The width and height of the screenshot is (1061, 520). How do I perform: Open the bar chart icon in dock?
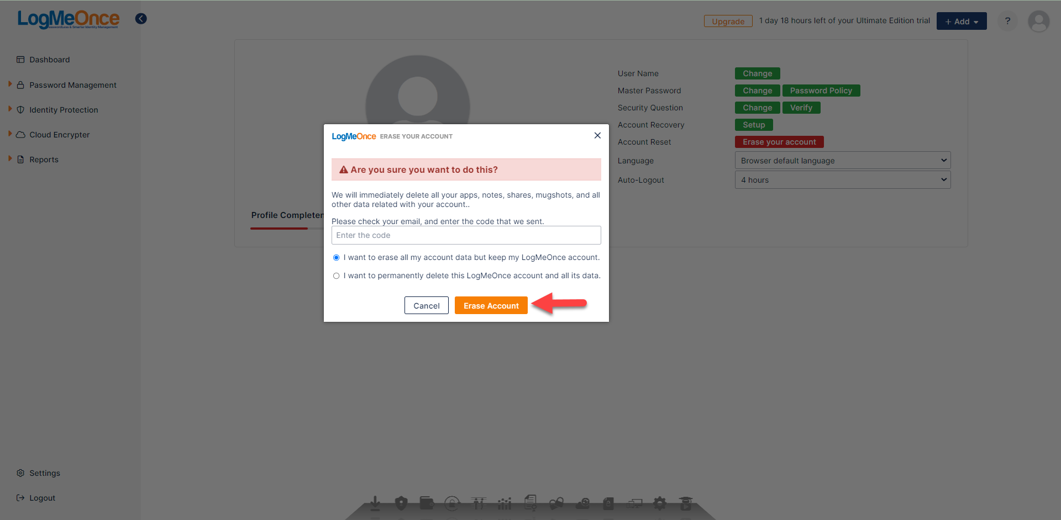[x=505, y=503]
